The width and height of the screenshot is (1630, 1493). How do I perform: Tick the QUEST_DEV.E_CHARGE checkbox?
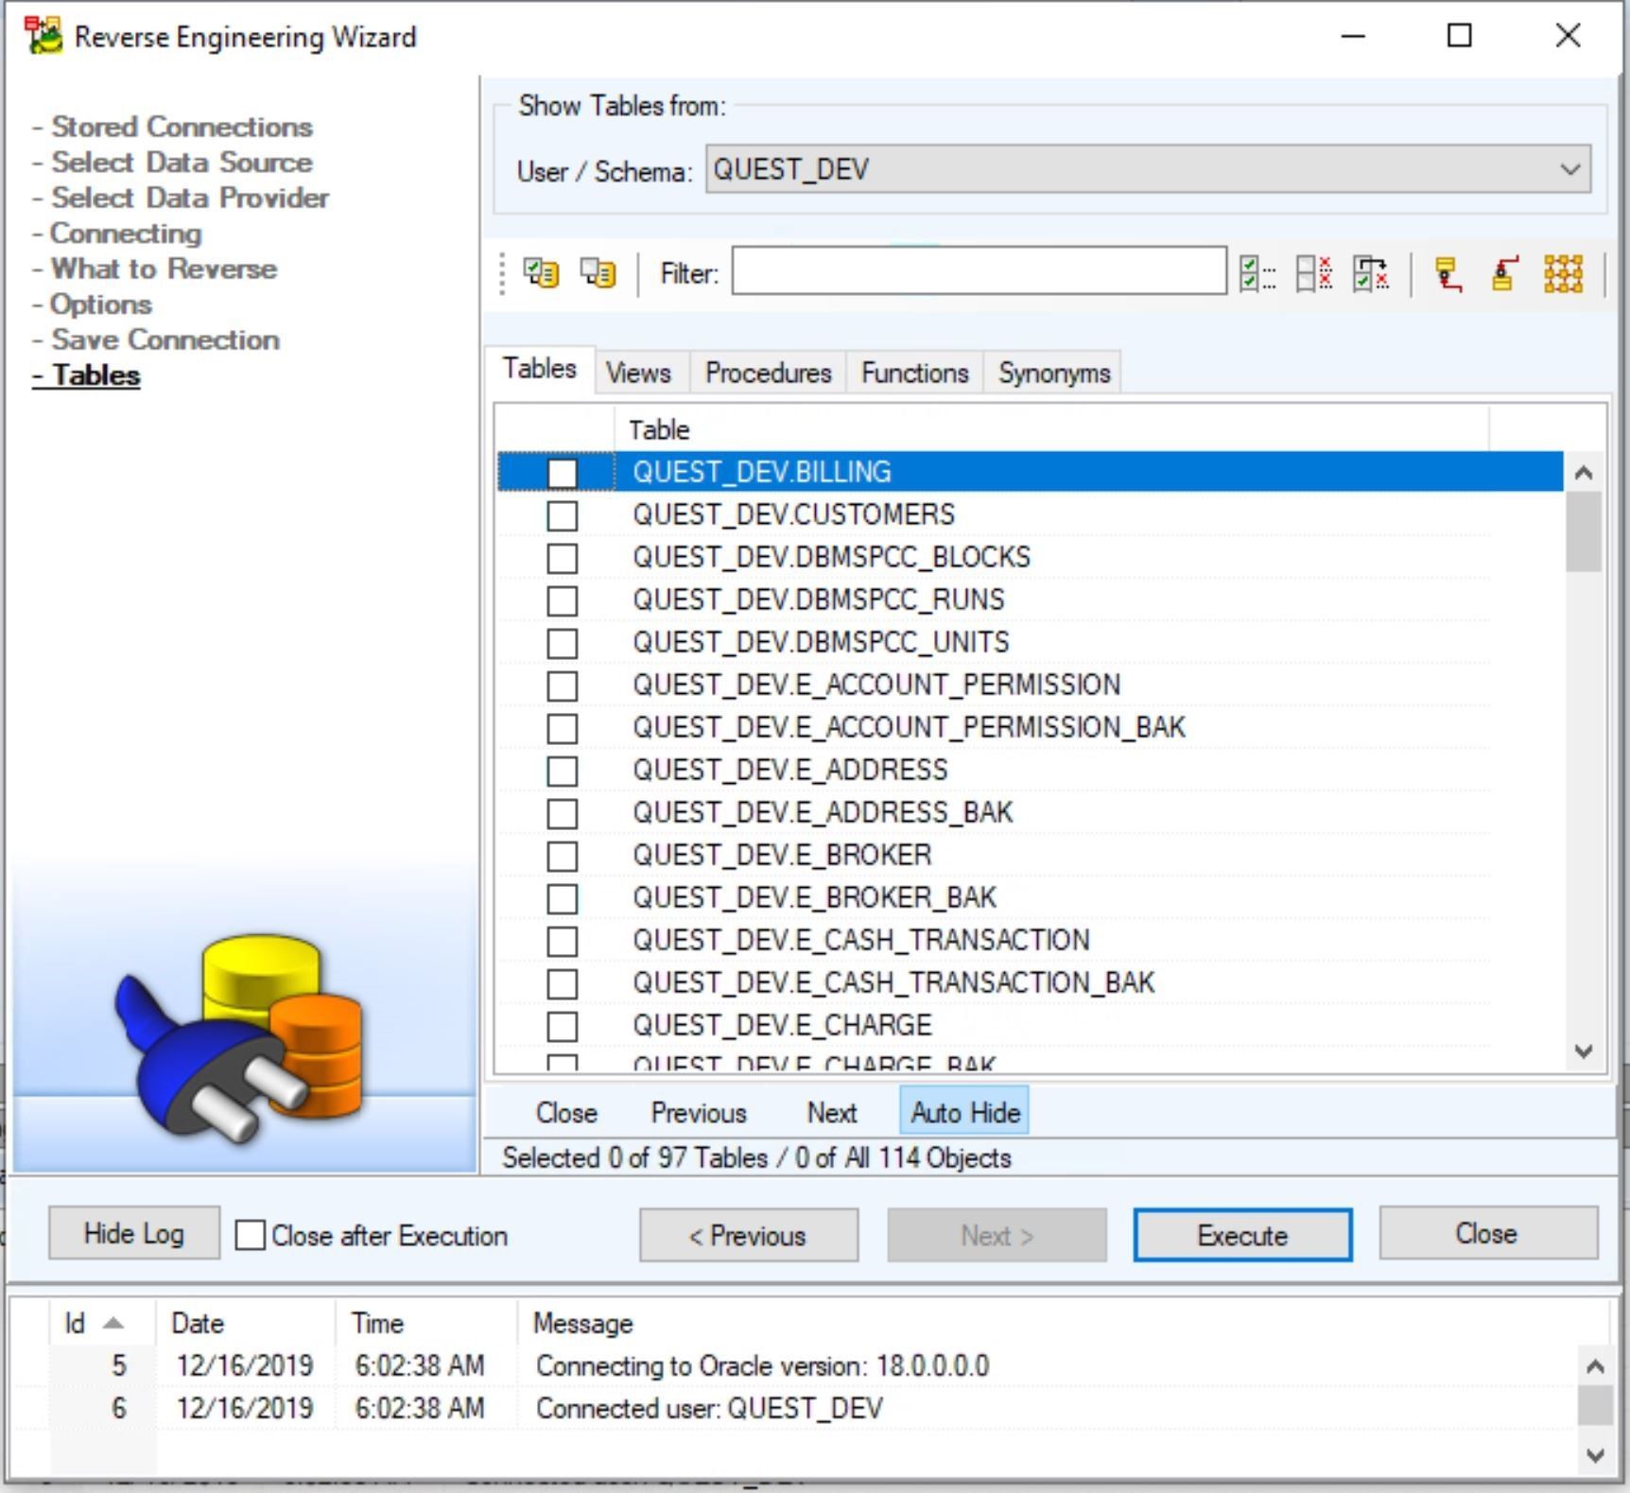pyautogui.click(x=563, y=1026)
